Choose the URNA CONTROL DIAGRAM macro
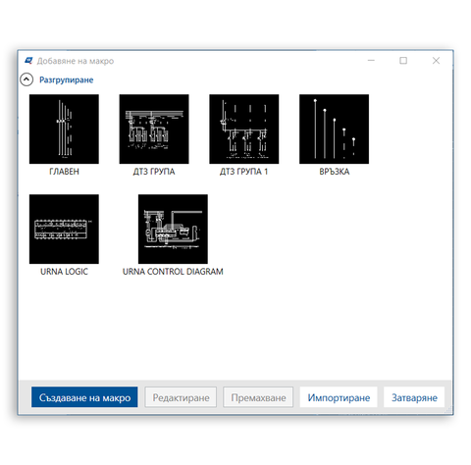471x465 pixels. (x=173, y=229)
